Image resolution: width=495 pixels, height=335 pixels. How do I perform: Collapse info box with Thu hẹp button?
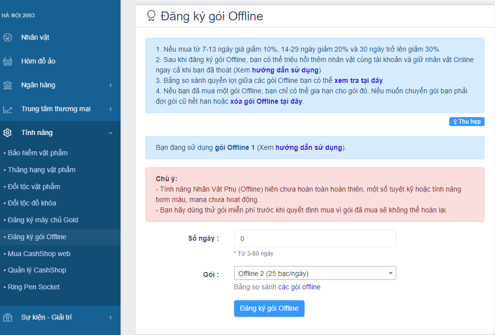click(x=467, y=122)
